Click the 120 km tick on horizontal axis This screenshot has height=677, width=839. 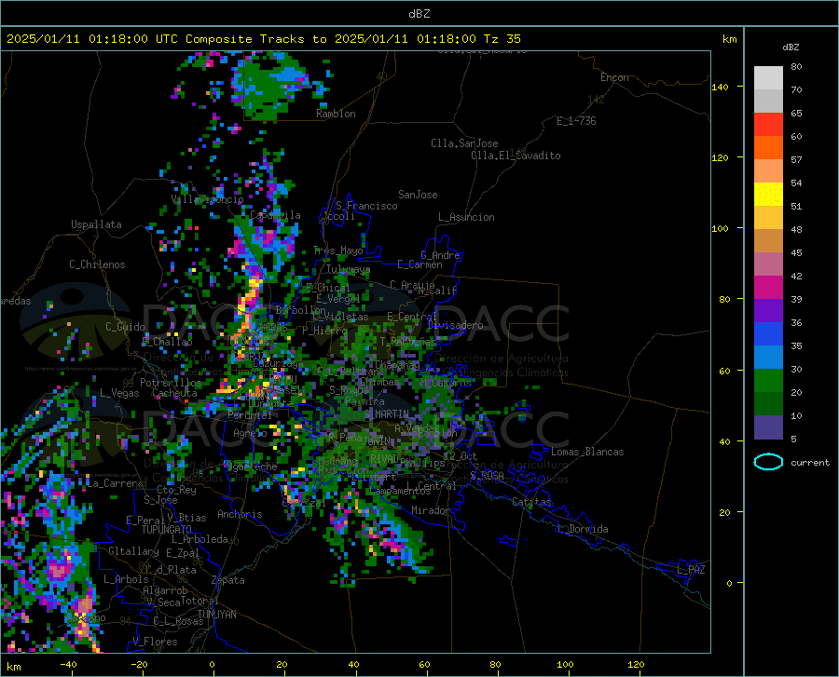coord(636,664)
